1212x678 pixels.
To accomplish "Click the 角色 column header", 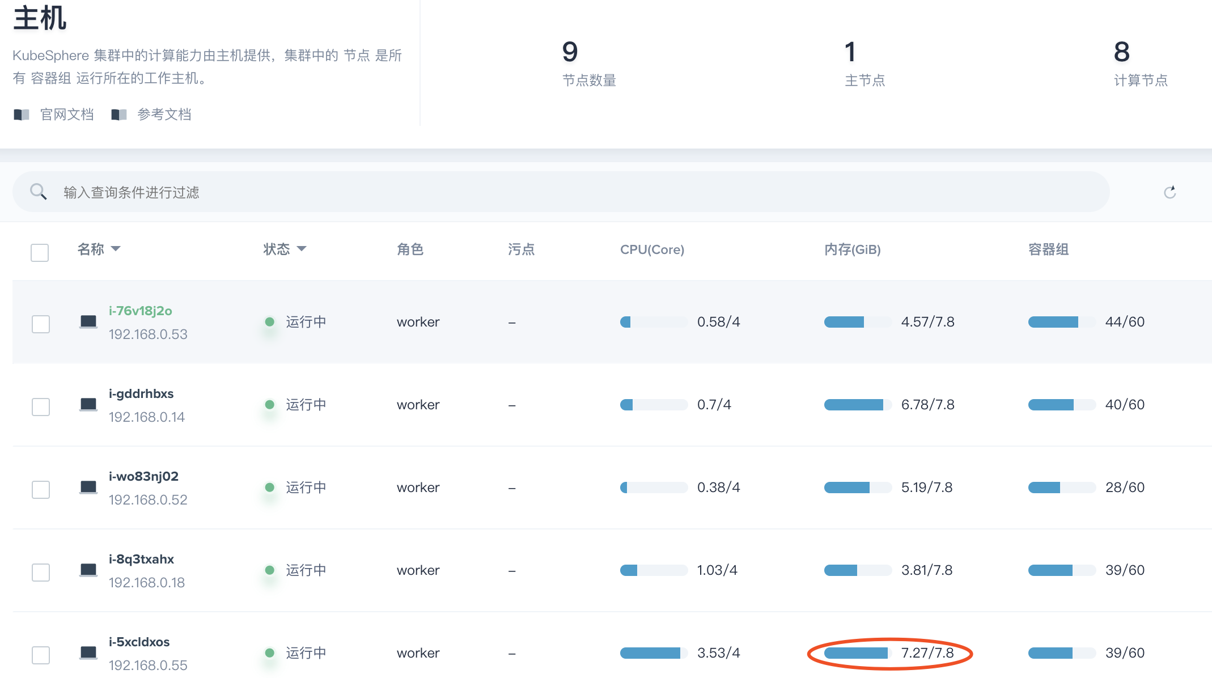I will click(x=410, y=249).
